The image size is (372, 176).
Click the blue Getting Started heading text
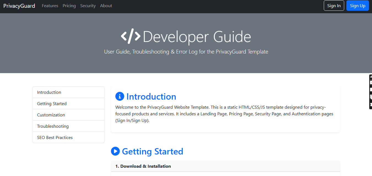[x=152, y=151]
